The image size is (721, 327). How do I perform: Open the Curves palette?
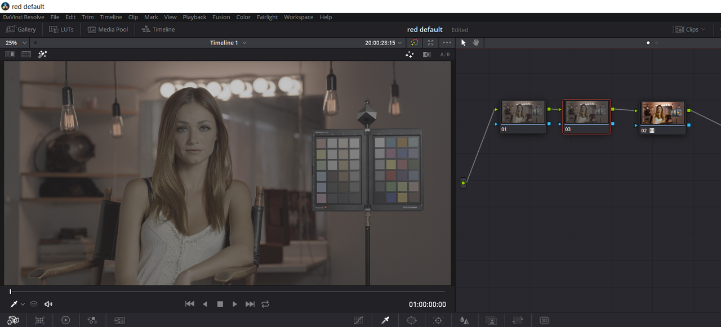[x=359, y=320]
